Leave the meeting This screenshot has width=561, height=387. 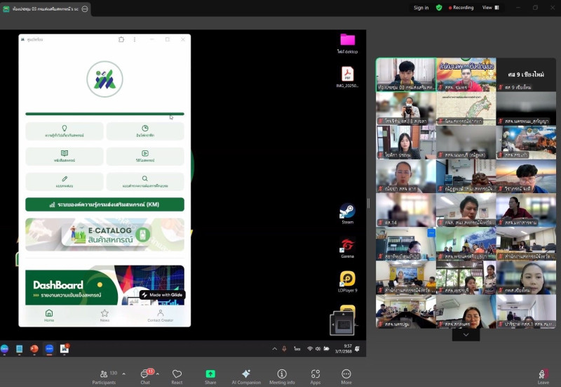(x=543, y=376)
